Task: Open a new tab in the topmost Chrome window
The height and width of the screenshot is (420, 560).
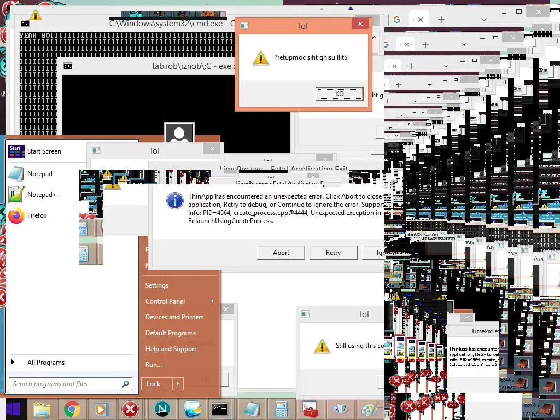Action: [x=441, y=20]
